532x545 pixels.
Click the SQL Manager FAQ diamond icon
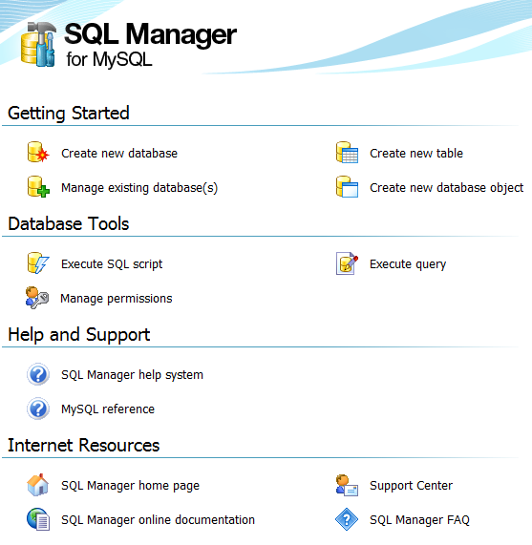(x=347, y=519)
